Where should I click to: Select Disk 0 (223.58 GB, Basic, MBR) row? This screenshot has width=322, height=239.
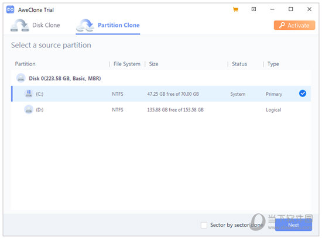pos(161,78)
